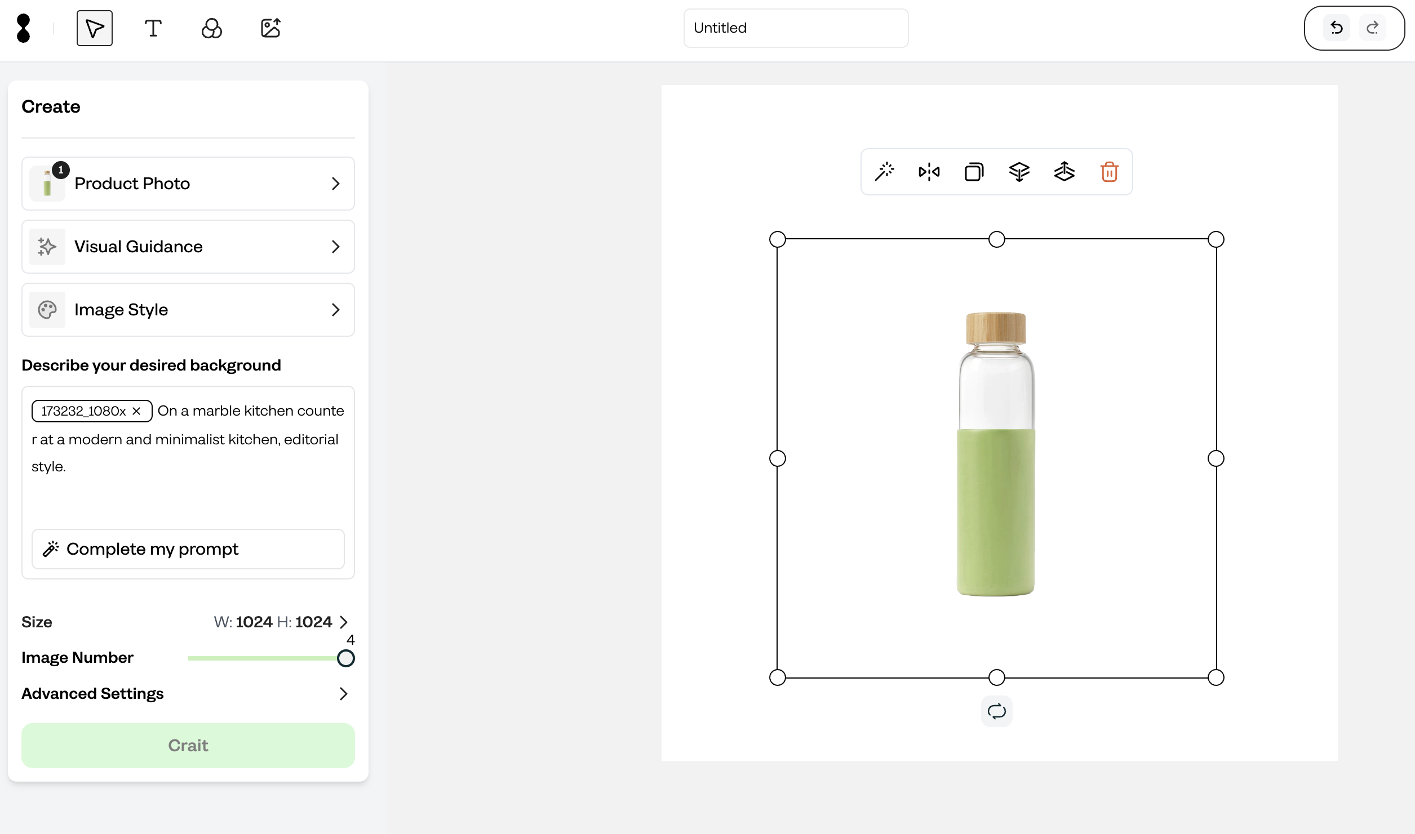Expand the Product Photo section
Image resolution: width=1415 pixels, height=834 pixels.
pyautogui.click(x=188, y=184)
